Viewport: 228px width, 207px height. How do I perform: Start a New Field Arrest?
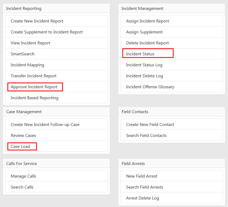coord(142,176)
